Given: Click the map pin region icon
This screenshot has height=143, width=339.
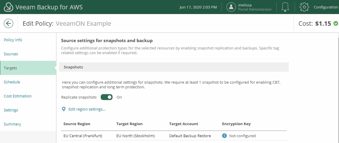Looking at the screenshot, I should pyautogui.click(x=63, y=109).
